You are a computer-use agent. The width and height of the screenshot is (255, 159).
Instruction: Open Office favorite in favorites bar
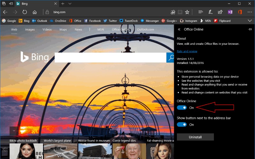pyautogui.click(x=75, y=21)
